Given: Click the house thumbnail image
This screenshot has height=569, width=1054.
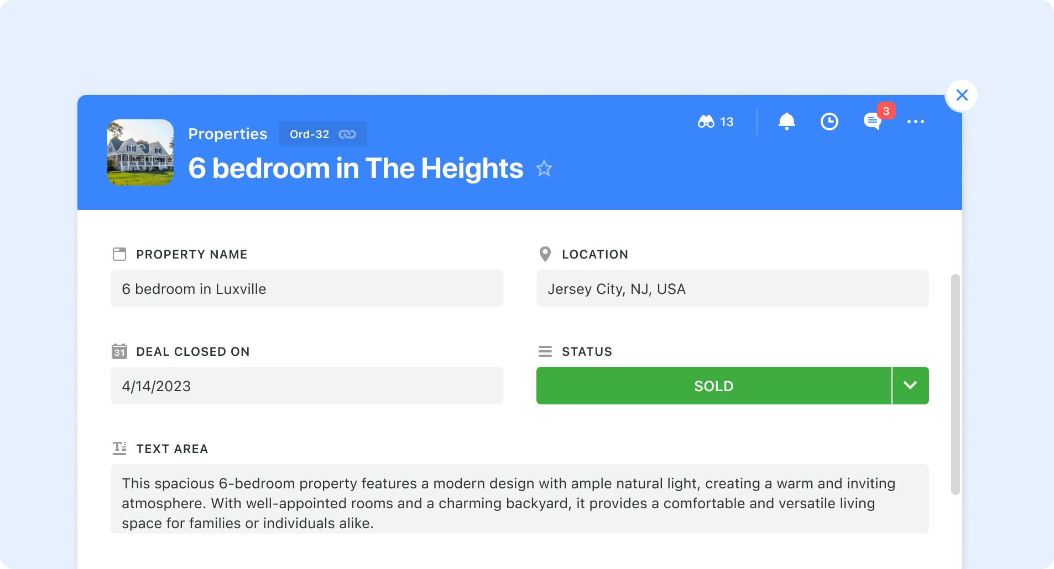Looking at the screenshot, I should click(140, 152).
